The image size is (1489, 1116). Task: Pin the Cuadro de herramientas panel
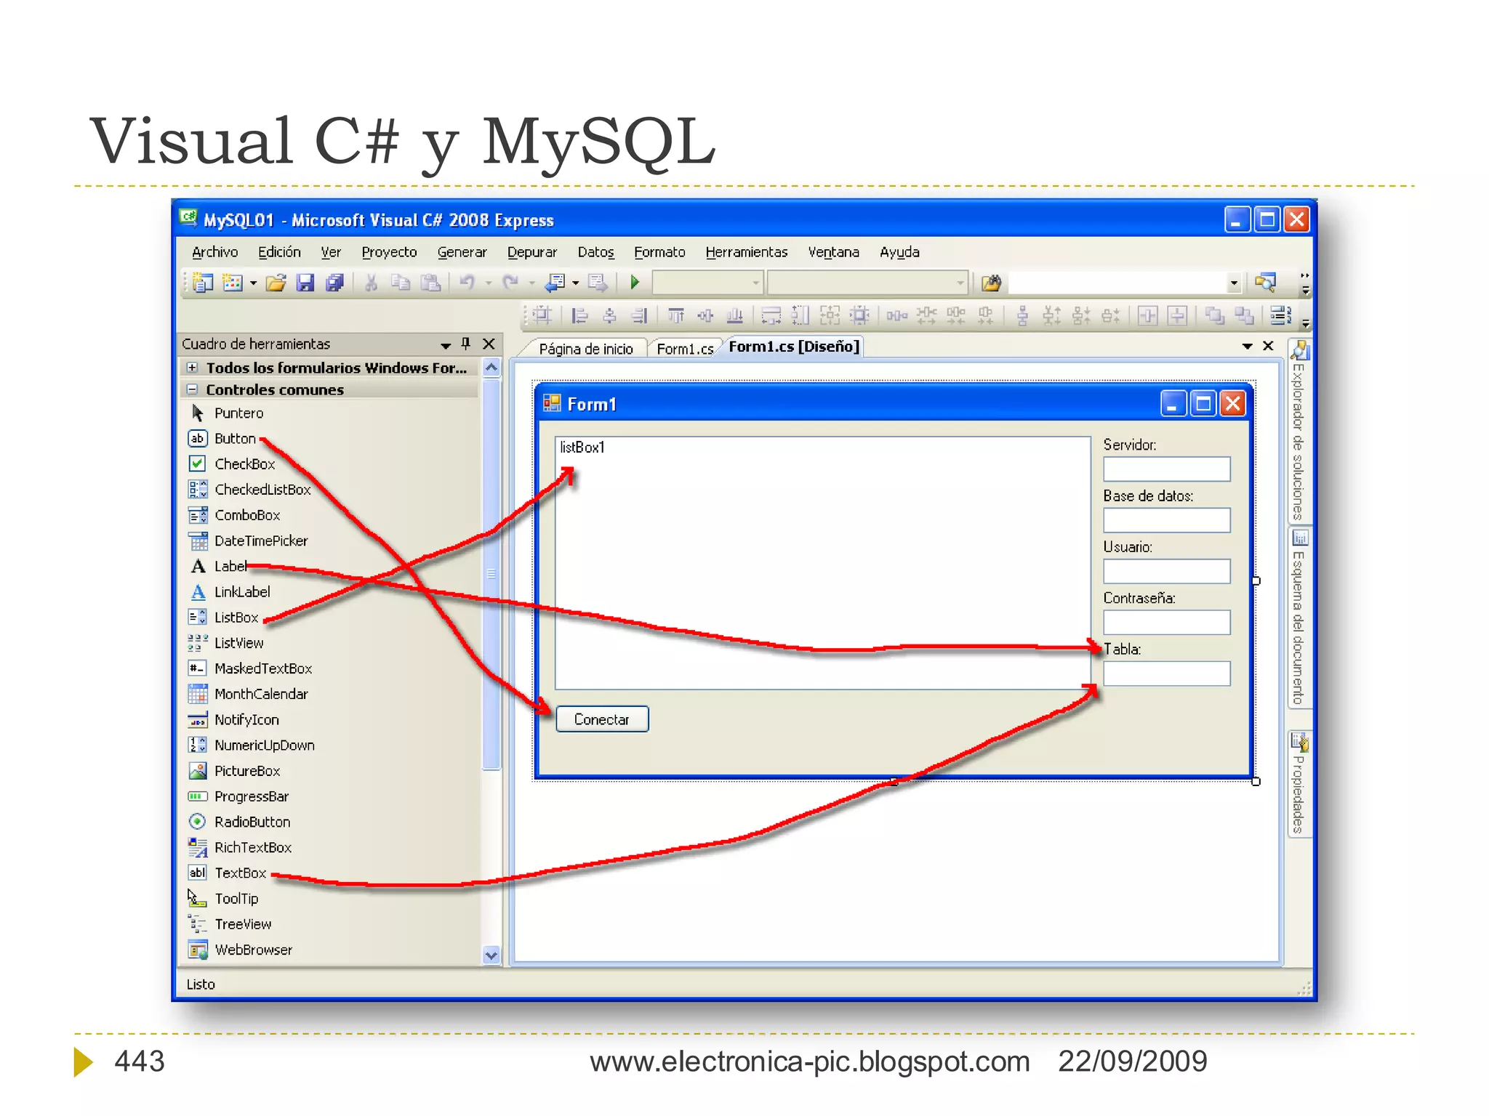point(466,344)
